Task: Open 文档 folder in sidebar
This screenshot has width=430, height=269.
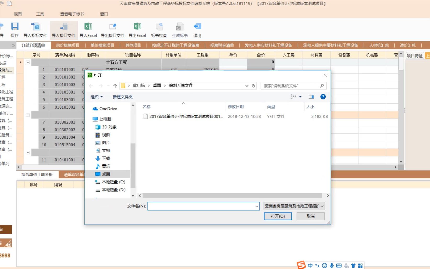Action: tap(103, 150)
